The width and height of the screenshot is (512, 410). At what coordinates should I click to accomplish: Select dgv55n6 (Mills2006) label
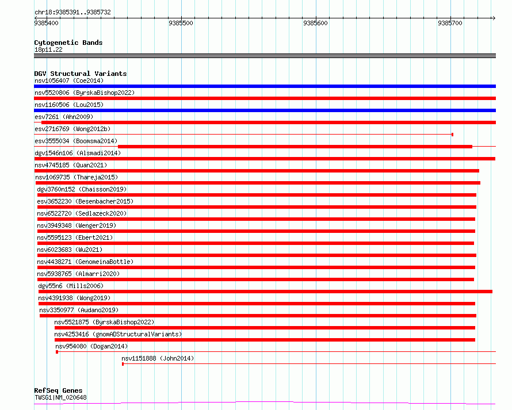[x=71, y=286]
